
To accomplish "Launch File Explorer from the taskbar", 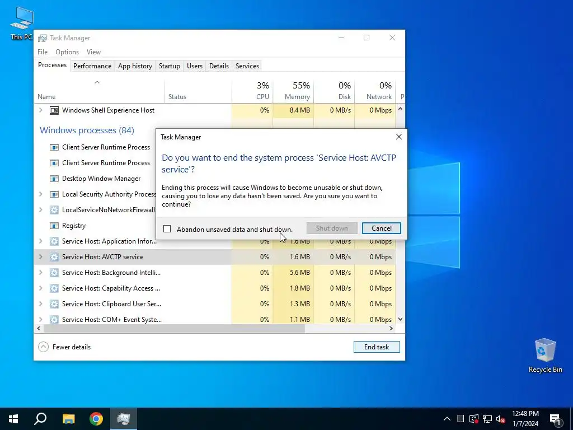I will [68, 419].
